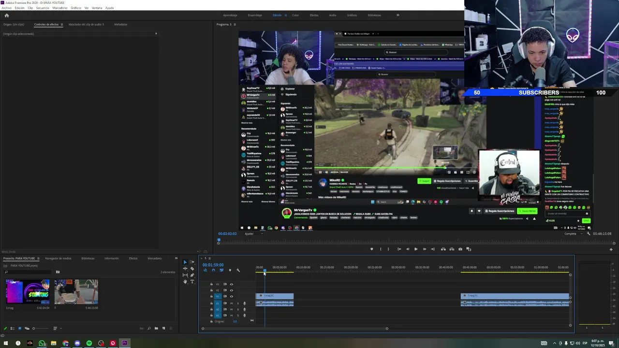The image size is (619, 348).
Task: Expand workspace overflow chevrons
Action: point(398,15)
